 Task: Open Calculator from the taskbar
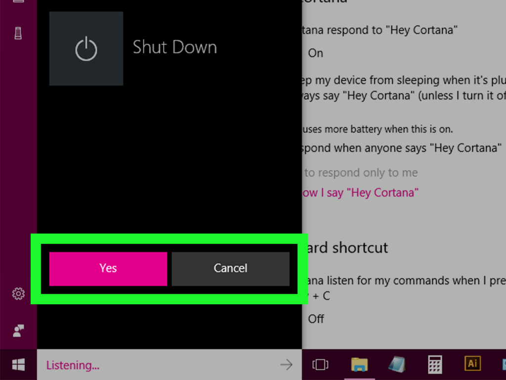click(x=435, y=365)
